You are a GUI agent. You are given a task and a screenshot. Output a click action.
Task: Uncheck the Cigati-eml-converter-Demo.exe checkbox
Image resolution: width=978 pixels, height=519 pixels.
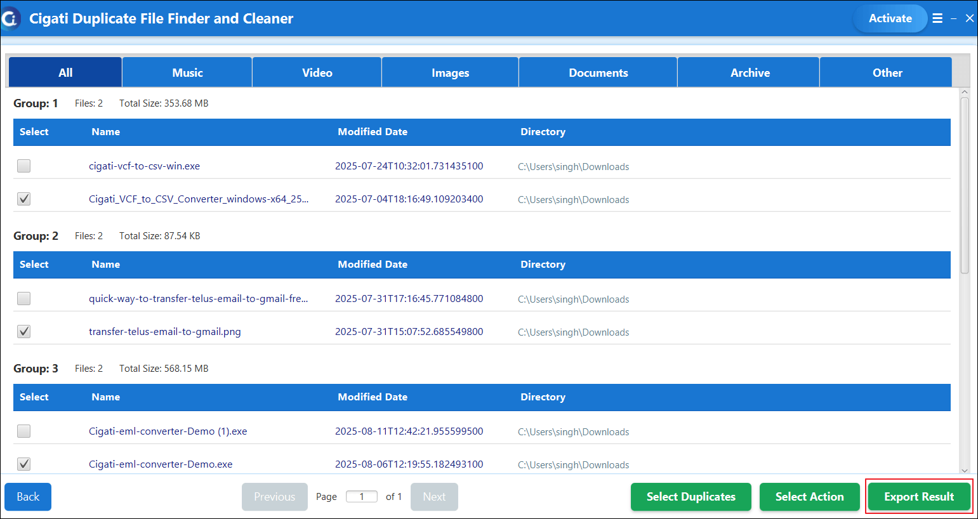click(x=23, y=464)
